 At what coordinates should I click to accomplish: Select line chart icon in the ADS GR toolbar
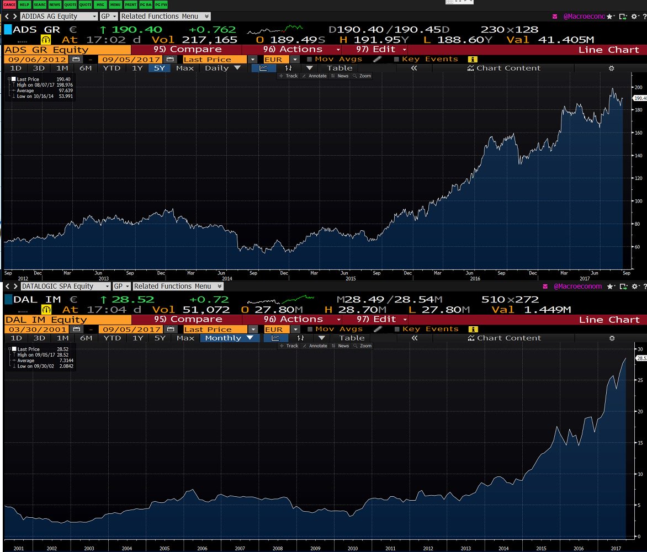pyautogui.click(x=263, y=68)
